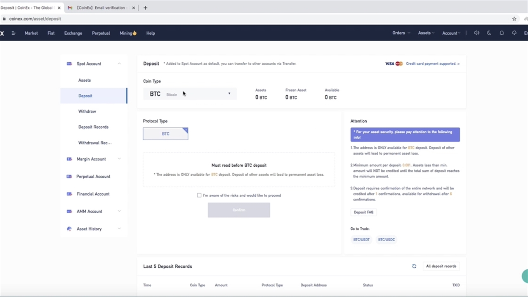This screenshot has height=297, width=528.
Task: Click the All deposit records button
Action: 441,266
